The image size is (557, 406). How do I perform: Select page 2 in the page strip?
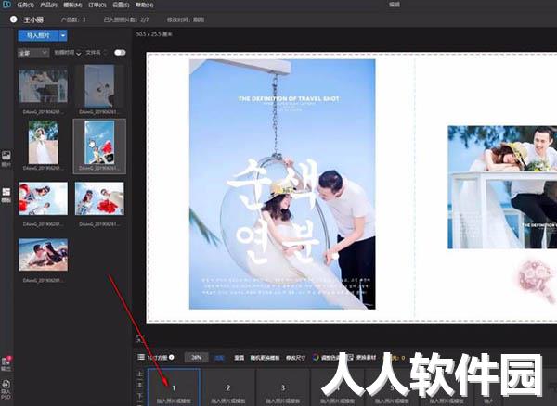click(x=228, y=387)
